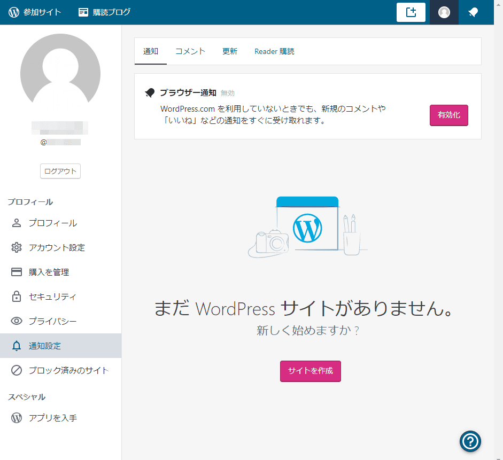Image resolution: width=503 pixels, height=460 pixels.
Task: Open 購入を管理 in the sidebar
Action: tap(60, 272)
